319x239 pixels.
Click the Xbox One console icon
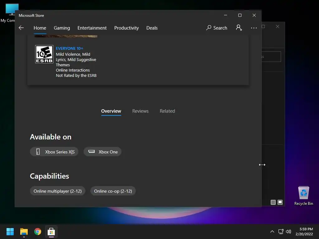(x=91, y=152)
